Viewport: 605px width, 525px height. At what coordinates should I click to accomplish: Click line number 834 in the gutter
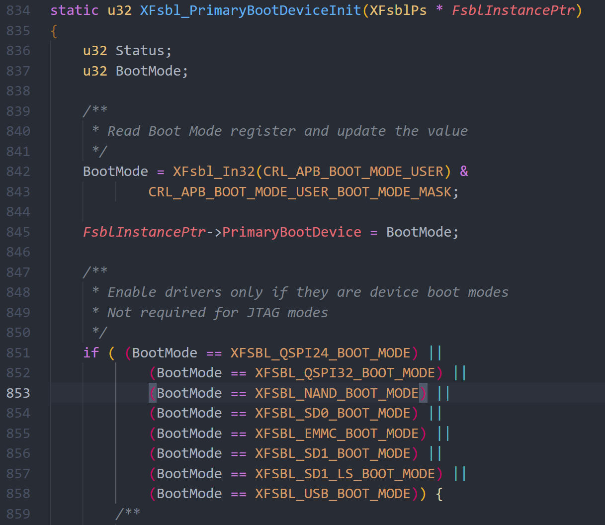point(18,10)
